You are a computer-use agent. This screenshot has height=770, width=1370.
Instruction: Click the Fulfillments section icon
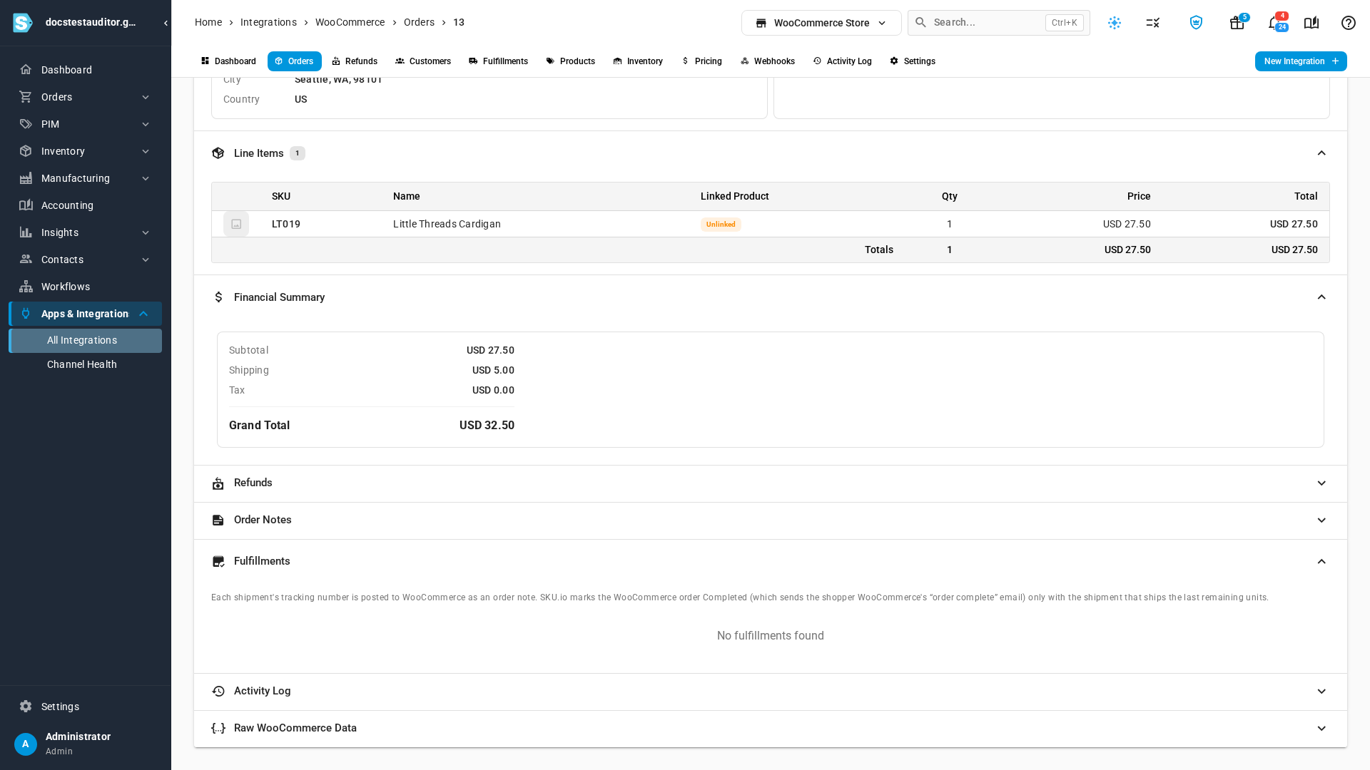[x=218, y=562]
